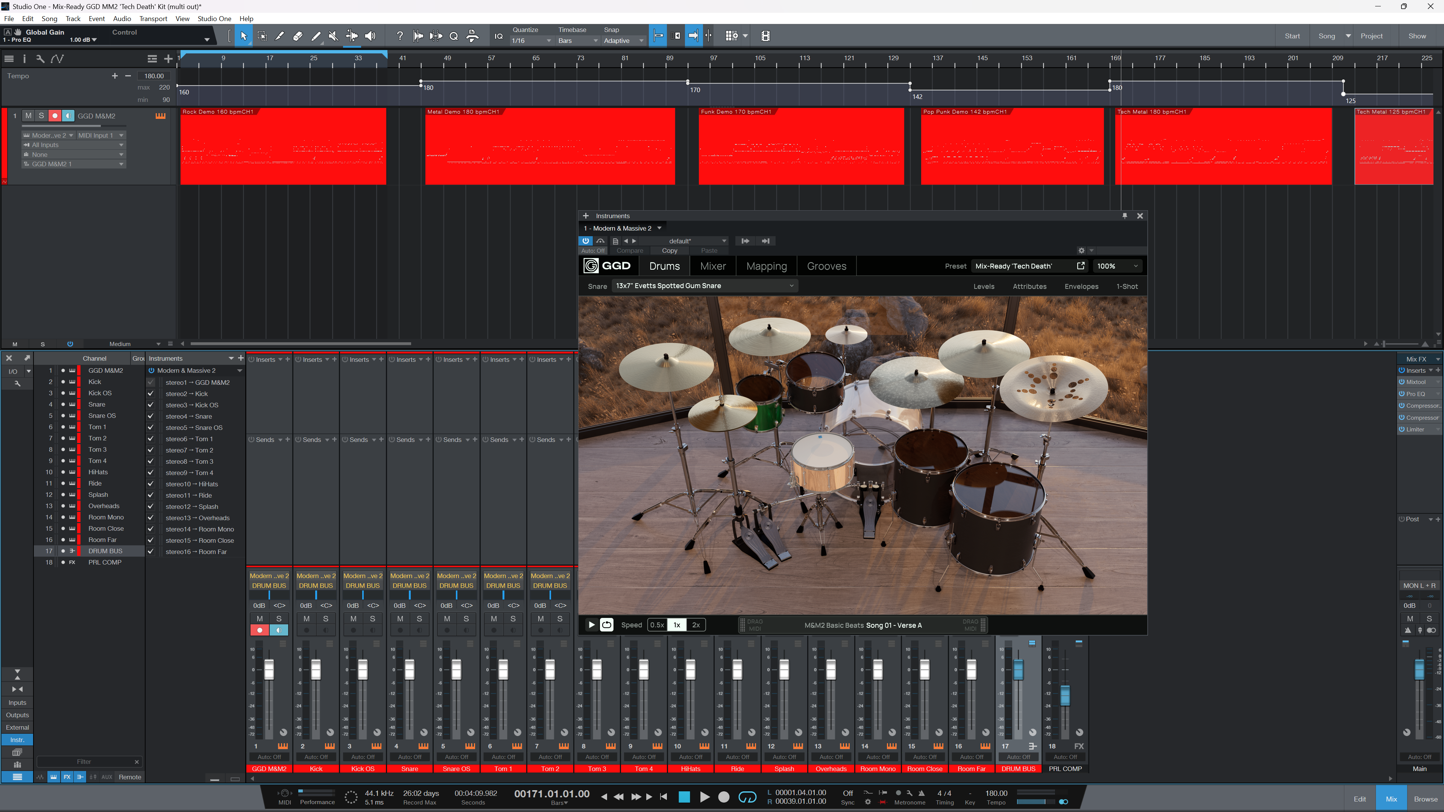The image size is (1444, 812).
Task: Toggle the GGD groove loop button
Action: click(x=606, y=625)
